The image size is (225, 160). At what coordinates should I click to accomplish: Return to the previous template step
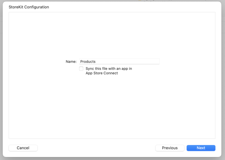point(169,148)
